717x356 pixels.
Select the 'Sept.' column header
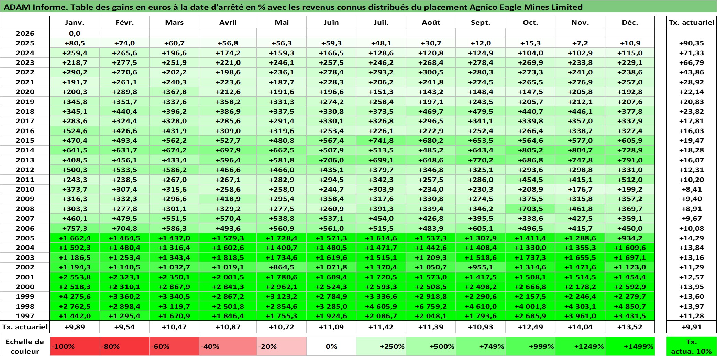click(x=481, y=22)
